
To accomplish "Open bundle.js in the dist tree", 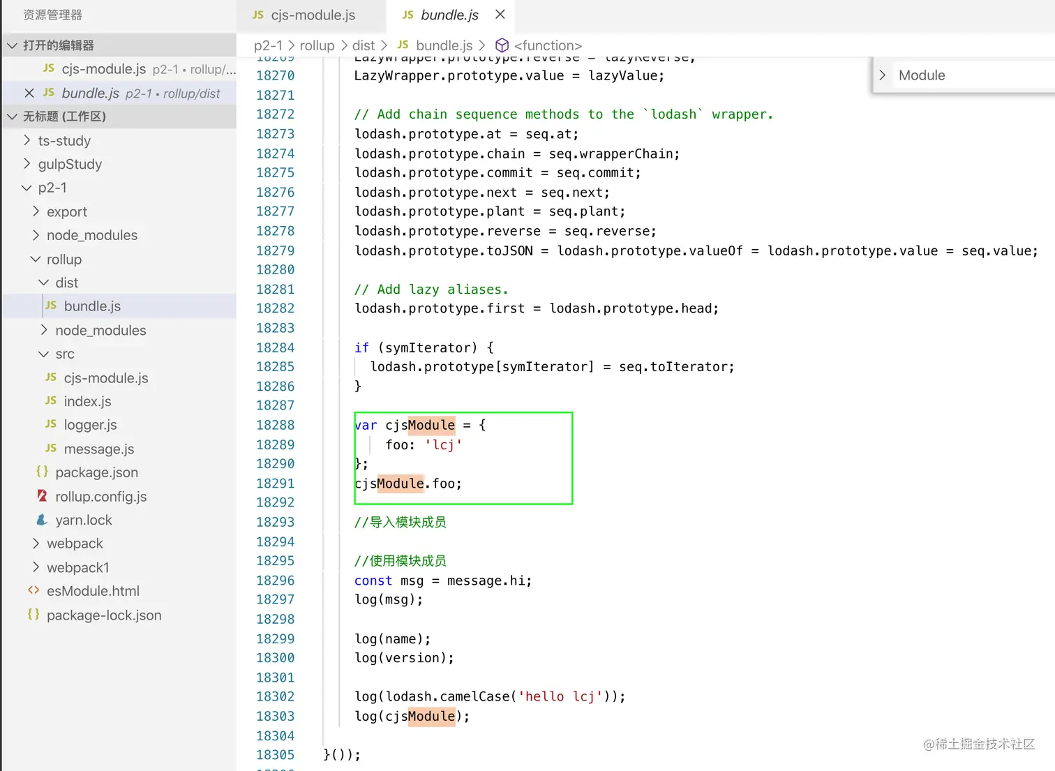I will pyautogui.click(x=92, y=306).
